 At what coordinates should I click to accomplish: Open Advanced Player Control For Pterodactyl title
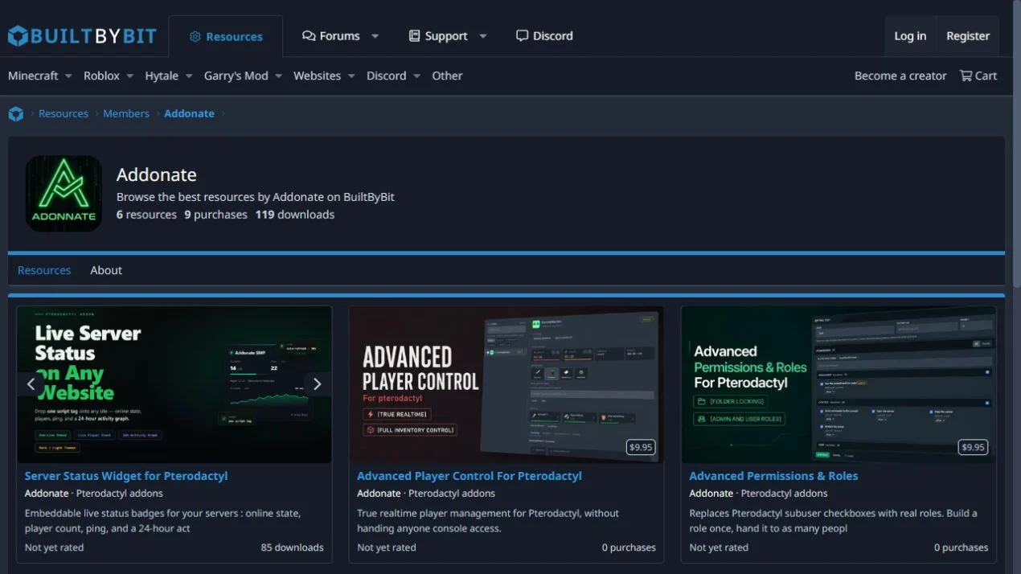click(x=469, y=476)
